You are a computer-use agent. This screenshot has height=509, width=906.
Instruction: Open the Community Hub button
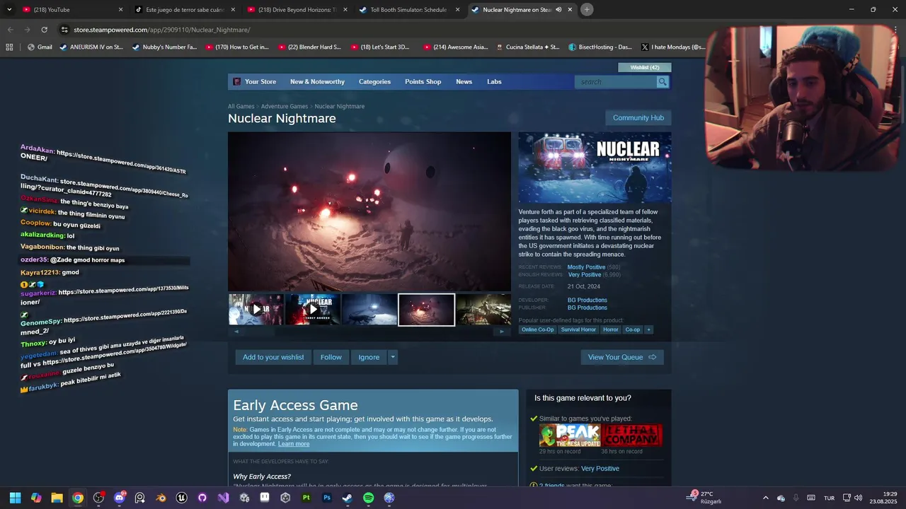coord(638,118)
